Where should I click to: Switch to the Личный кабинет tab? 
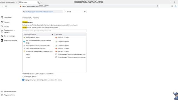[x=8, y=2]
